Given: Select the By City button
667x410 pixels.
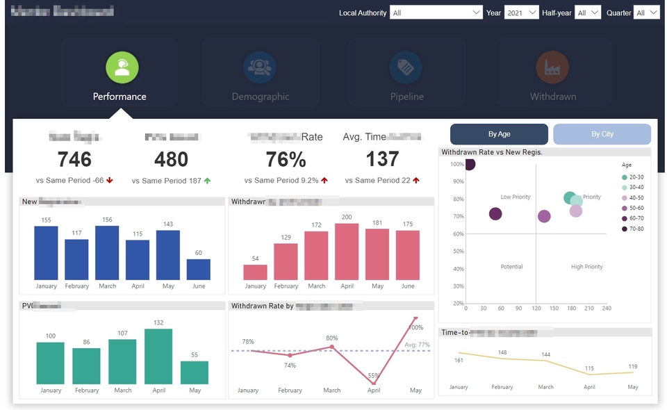Looking at the screenshot, I should [602, 134].
